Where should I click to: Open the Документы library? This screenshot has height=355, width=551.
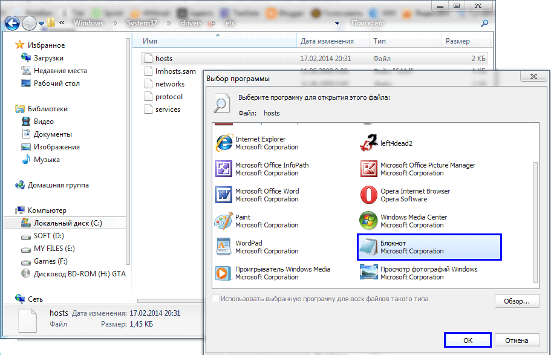coord(47,134)
